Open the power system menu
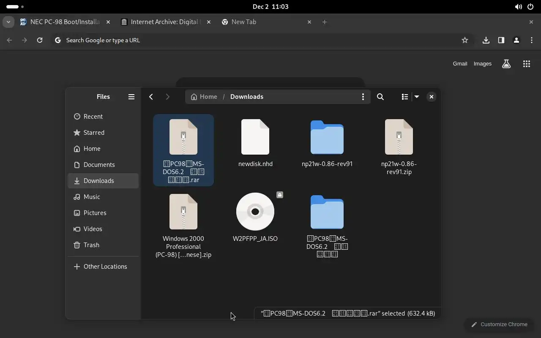The width and height of the screenshot is (541, 338). pyautogui.click(x=530, y=7)
